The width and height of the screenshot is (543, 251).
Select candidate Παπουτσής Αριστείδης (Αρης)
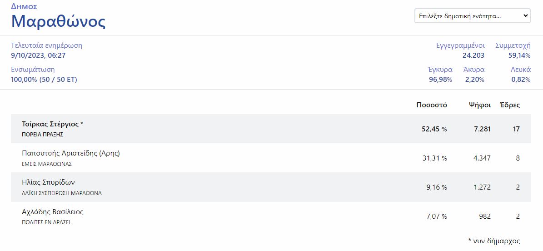(x=70, y=153)
